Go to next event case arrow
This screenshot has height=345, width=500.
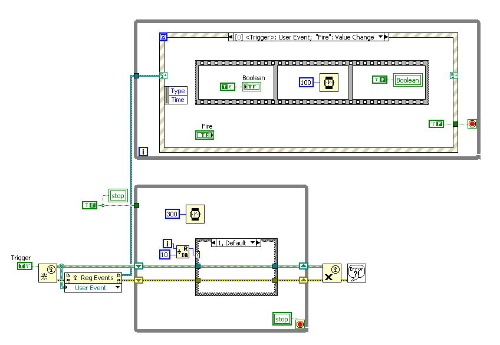386,37
